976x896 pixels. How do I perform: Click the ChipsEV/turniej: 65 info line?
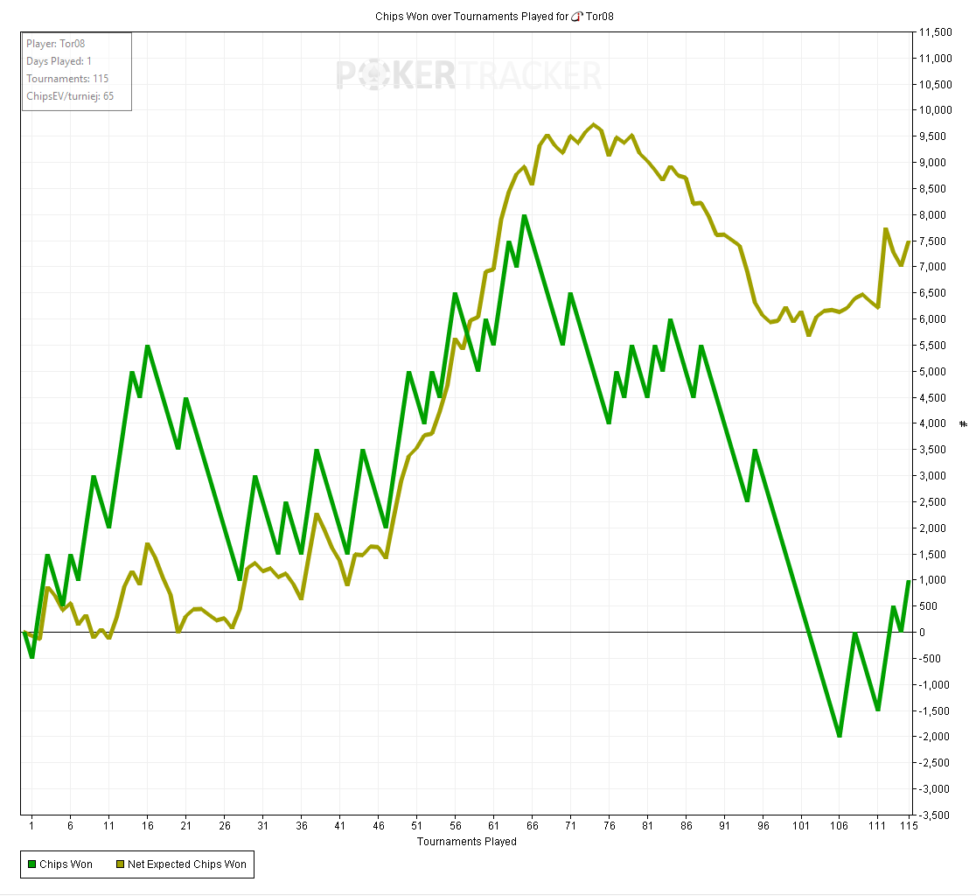[70, 96]
